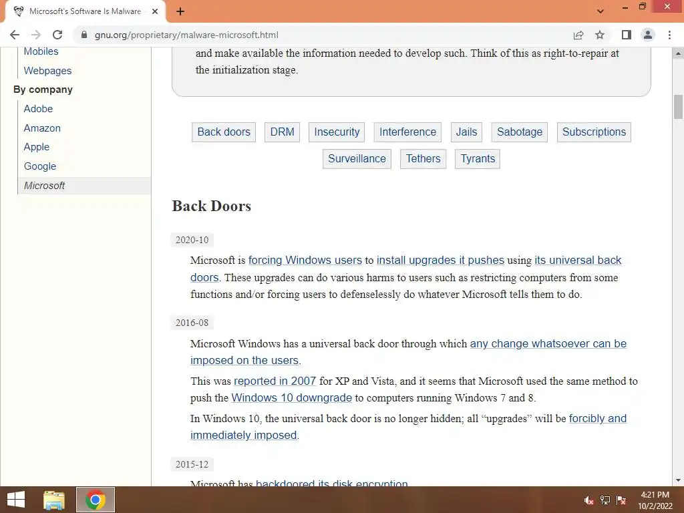The height and width of the screenshot is (513, 684).
Task: Go to Apple company page
Action: pyautogui.click(x=37, y=147)
